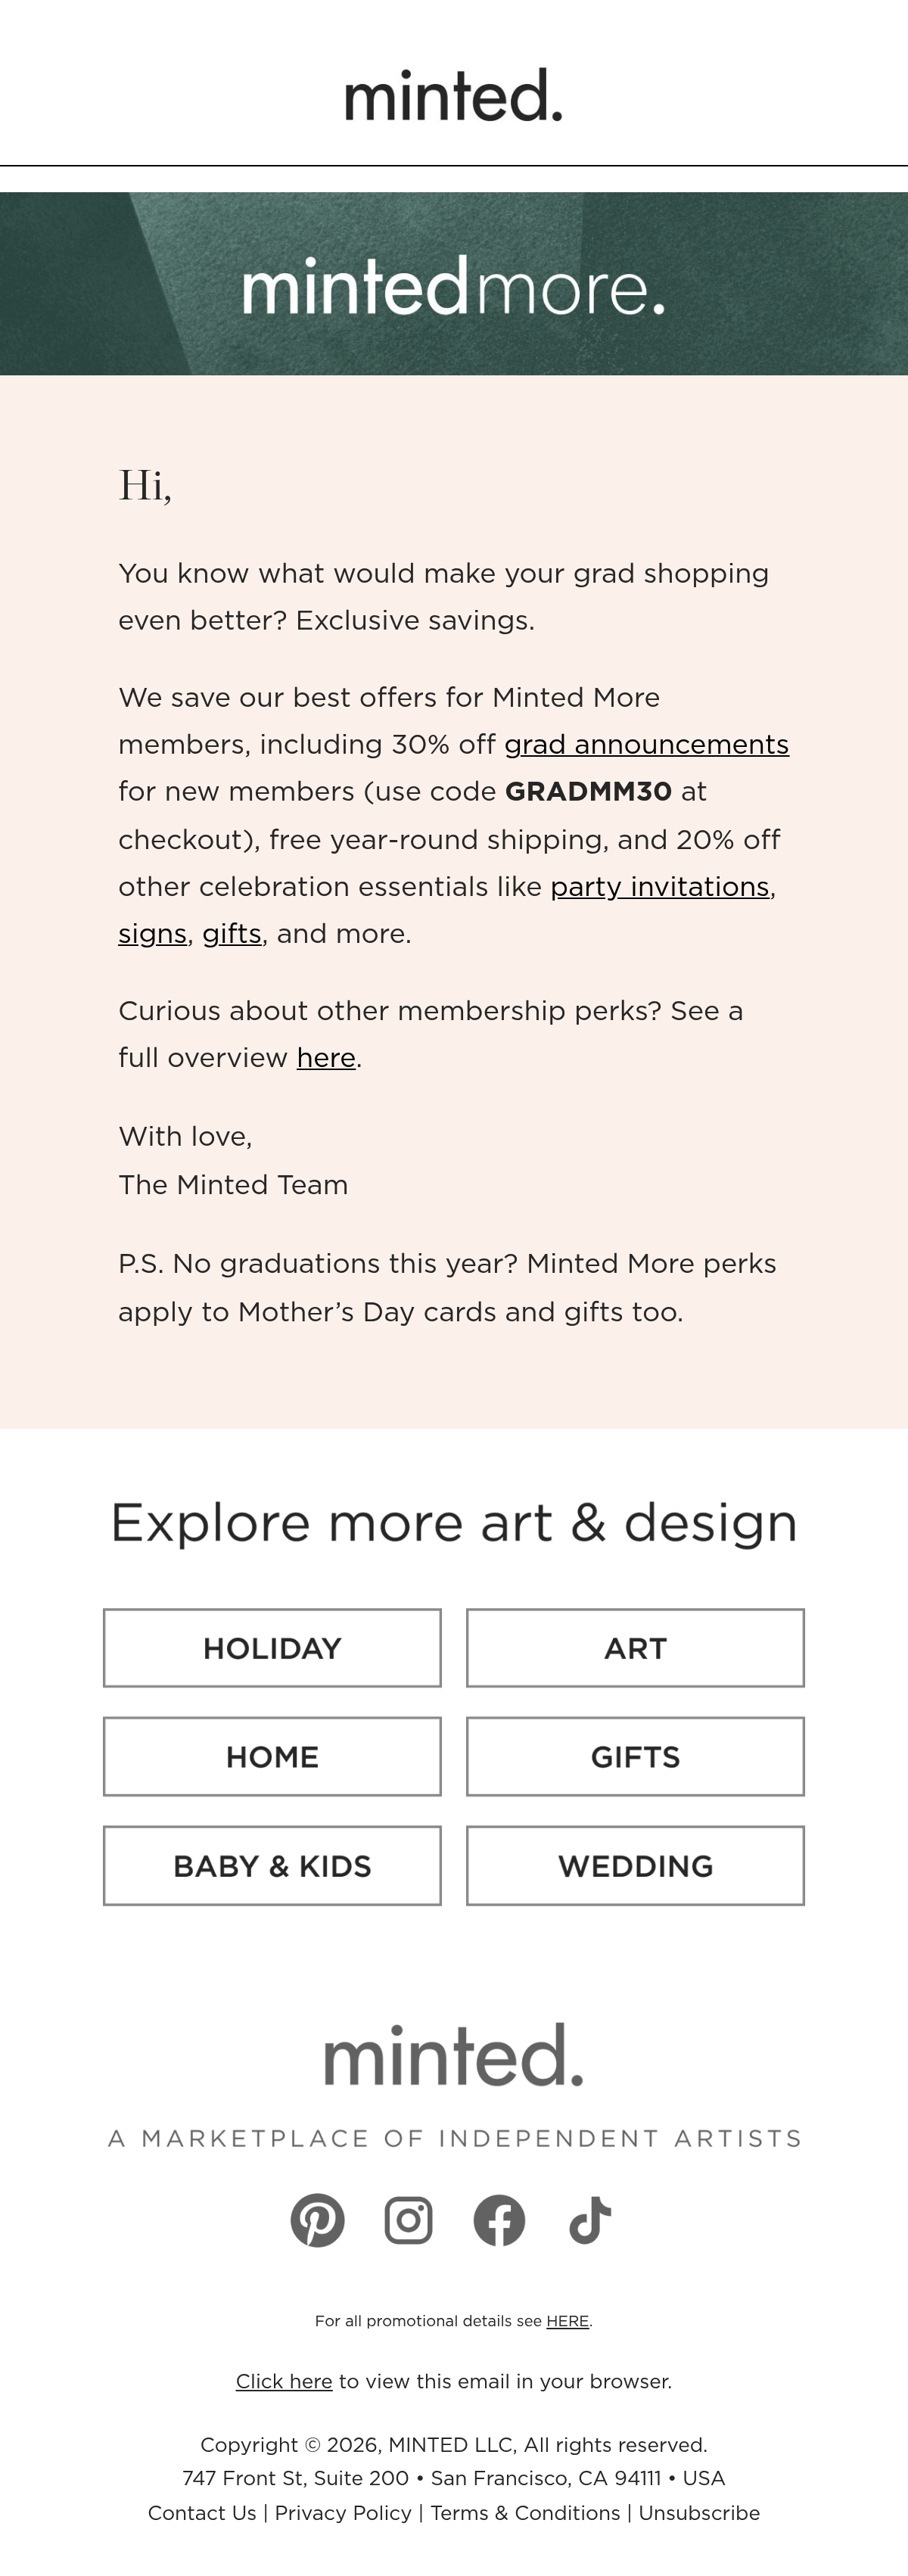Screen dimensions: 908x2576
Task: Click the minted logo at top
Action: 454,96
